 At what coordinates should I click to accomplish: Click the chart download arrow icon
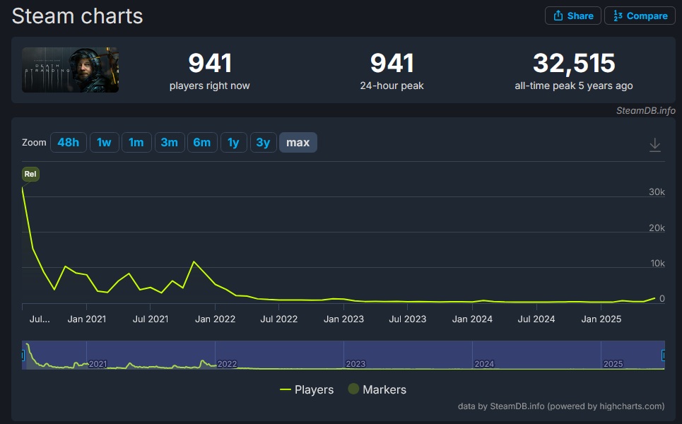click(x=655, y=144)
